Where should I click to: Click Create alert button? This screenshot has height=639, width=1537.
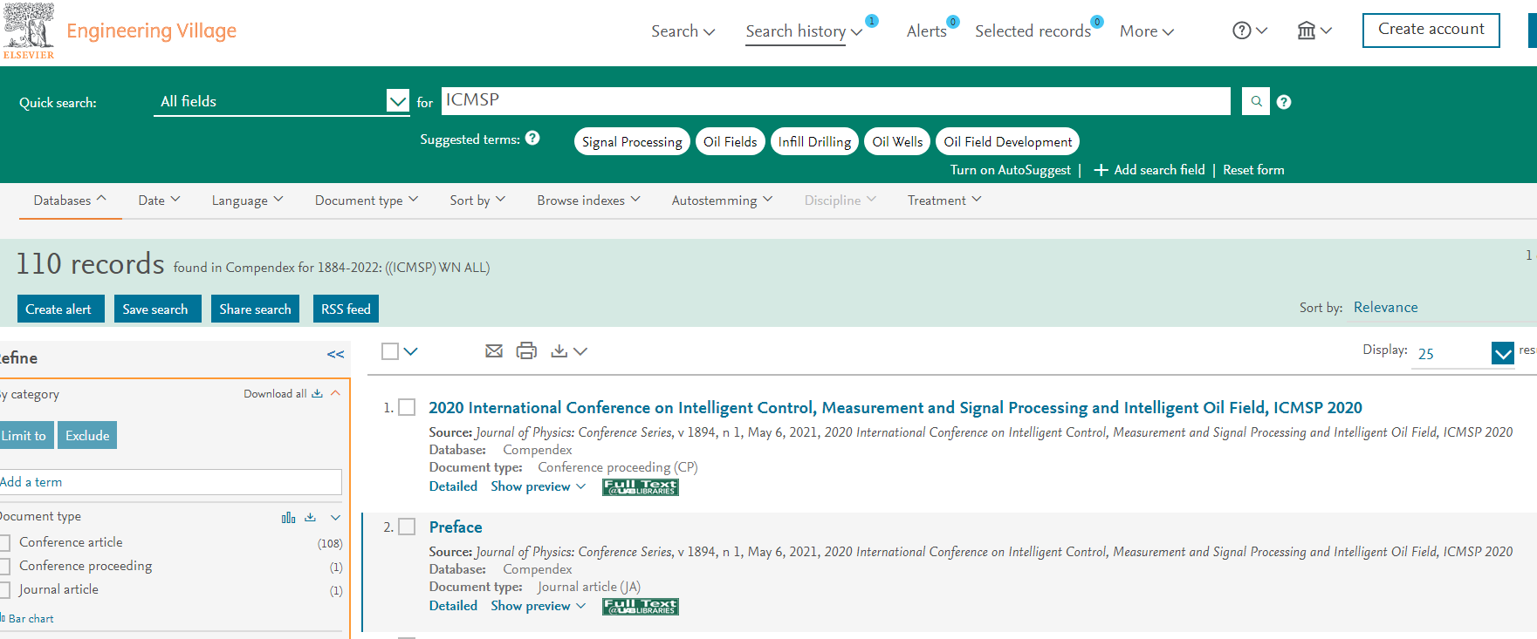click(x=60, y=309)
